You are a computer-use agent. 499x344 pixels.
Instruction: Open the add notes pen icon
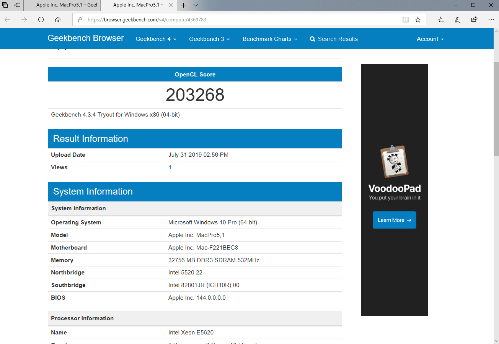[x=458, y=19]
